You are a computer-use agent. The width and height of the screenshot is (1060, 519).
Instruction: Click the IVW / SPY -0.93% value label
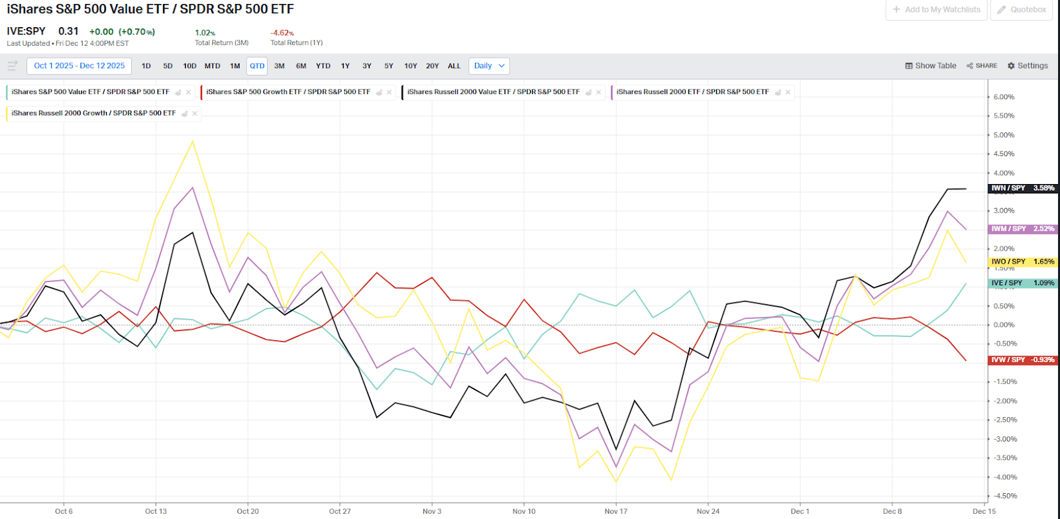(x=1022, y=360)
